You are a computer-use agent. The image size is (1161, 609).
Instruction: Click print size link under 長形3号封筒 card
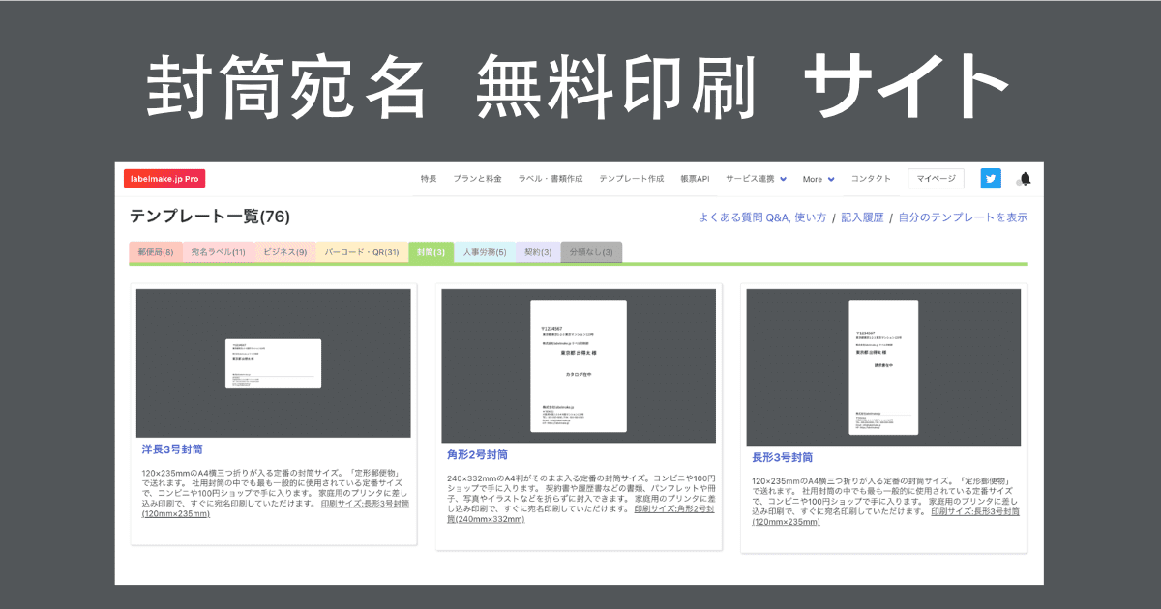tap(885, 516)
